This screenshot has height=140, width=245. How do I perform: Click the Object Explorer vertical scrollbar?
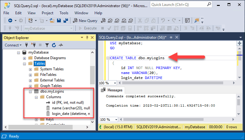[x=92, y=75]
